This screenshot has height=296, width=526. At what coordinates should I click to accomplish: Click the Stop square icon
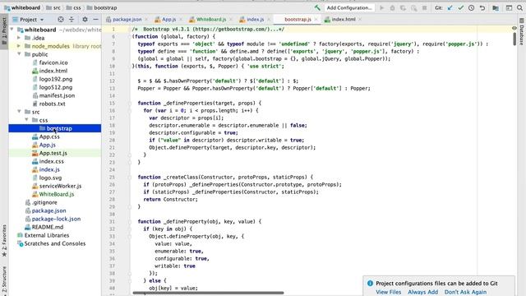(x=424, y=7)
